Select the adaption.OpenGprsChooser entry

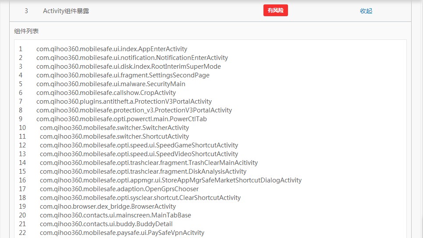119,189
